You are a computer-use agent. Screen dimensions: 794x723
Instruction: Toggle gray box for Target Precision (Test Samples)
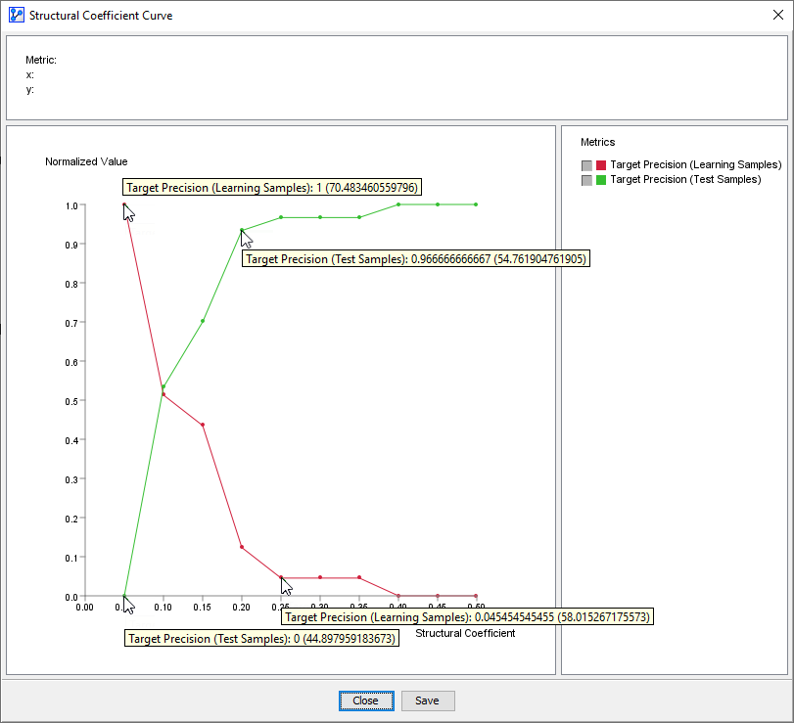(586, 180)
